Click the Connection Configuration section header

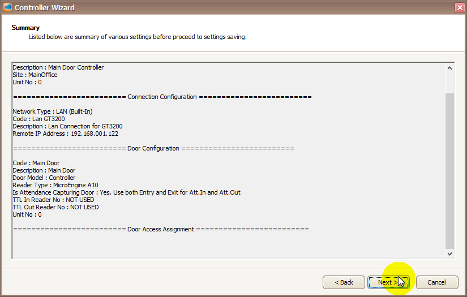pos(162,97)
